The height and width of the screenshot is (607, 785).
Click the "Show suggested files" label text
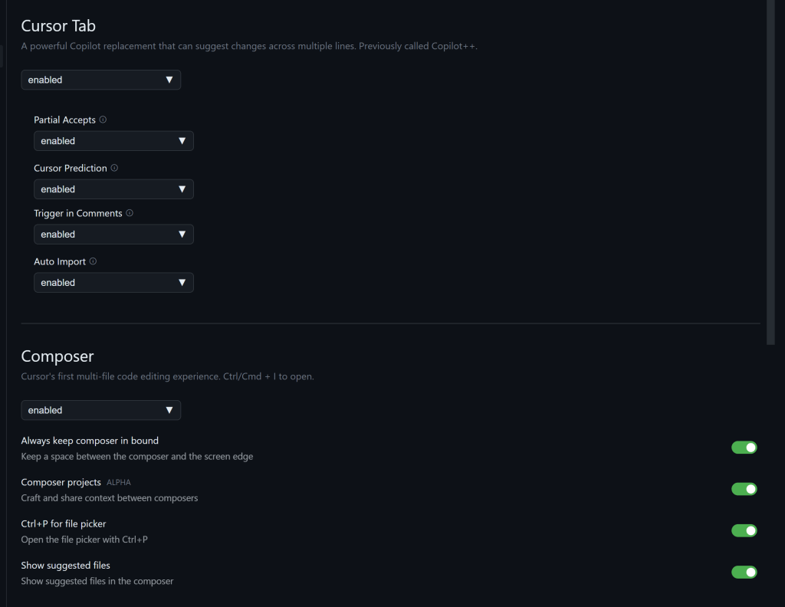(66, 566)
